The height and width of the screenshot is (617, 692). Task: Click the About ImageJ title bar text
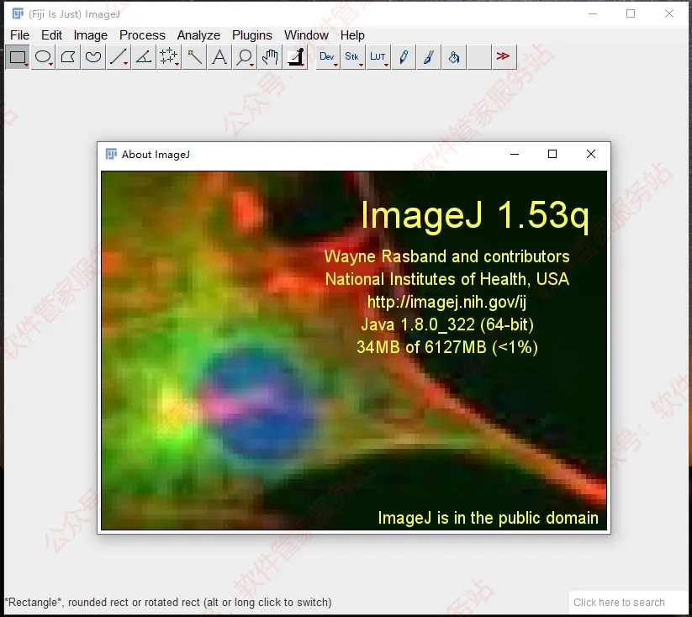pyautogui.click(x=156, y=155)
